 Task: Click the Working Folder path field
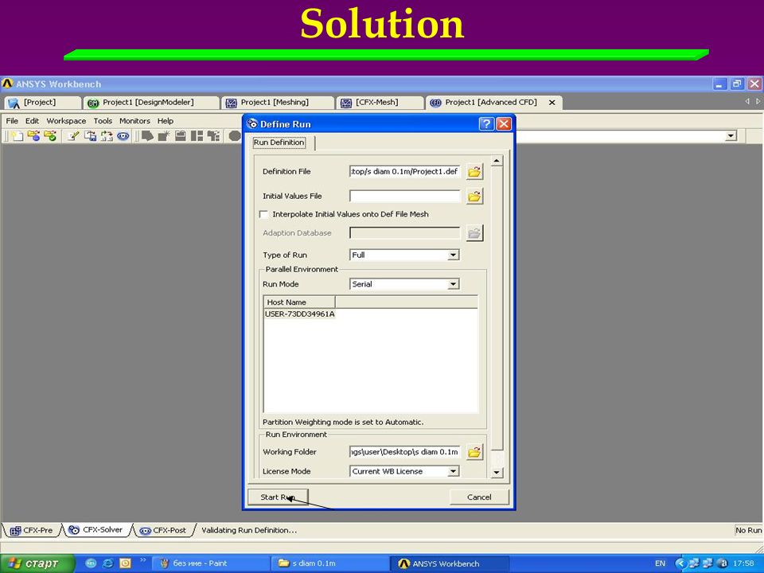[404, 452]
